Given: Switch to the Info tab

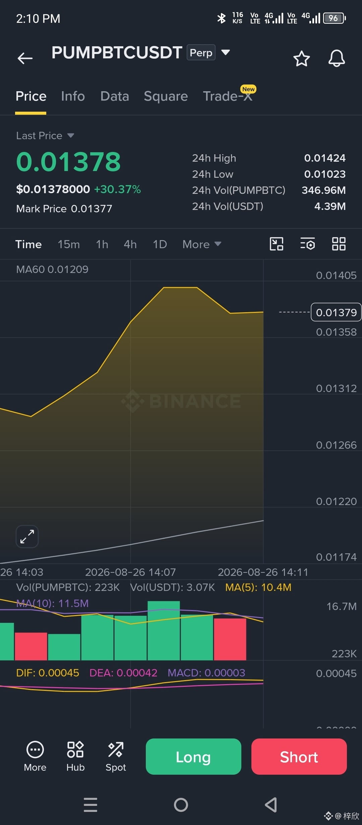Looking at the screenshot, I should (73, 96).
